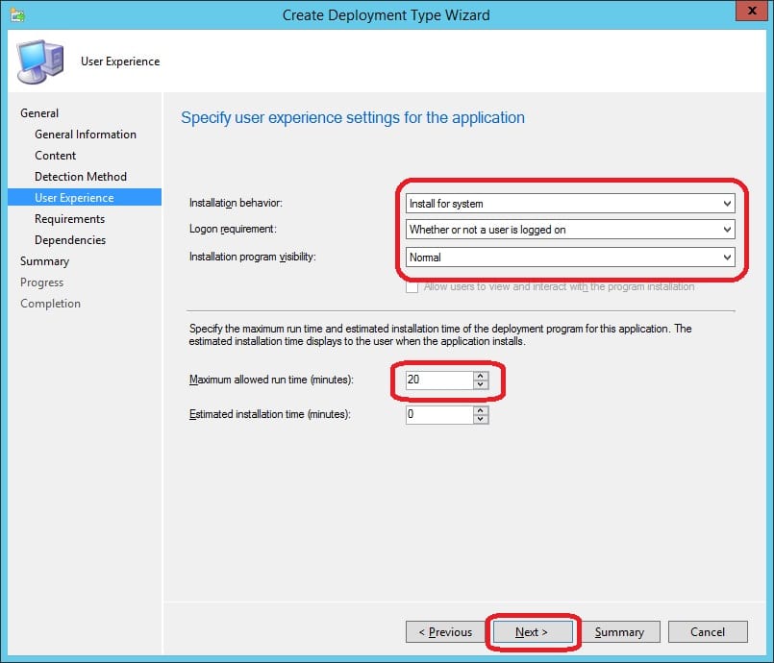Viewport: 774px width, 663px height.
Task: Open the Logon requirement dropdown
Action: 570,230
